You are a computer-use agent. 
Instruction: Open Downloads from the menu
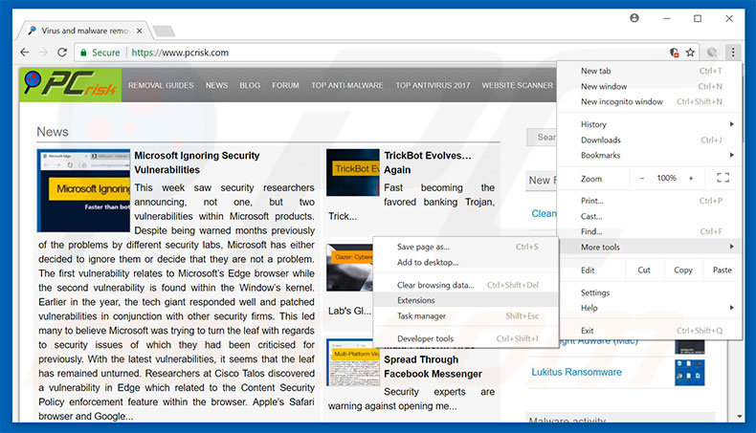pos(650,140)
